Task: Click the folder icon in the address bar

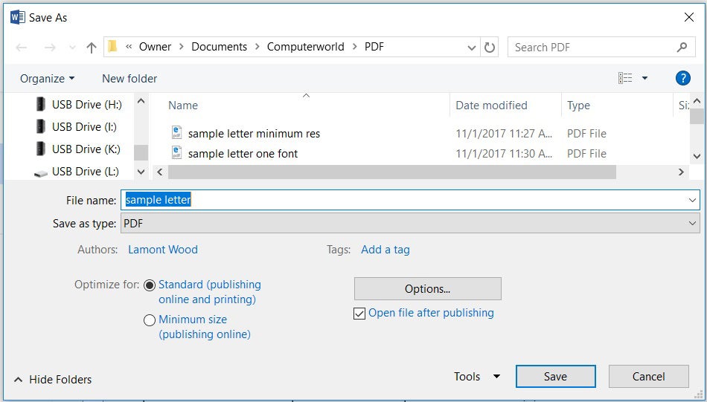Action: coord(112,46)
